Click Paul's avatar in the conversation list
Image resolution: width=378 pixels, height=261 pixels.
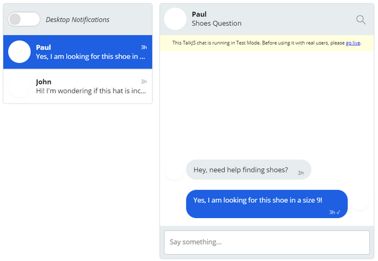pos(20,52)
